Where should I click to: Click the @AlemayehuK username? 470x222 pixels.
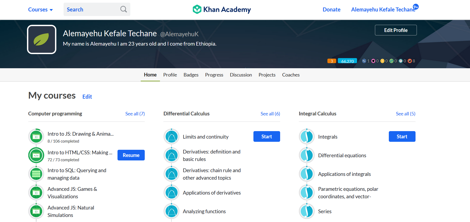[179, 34]
